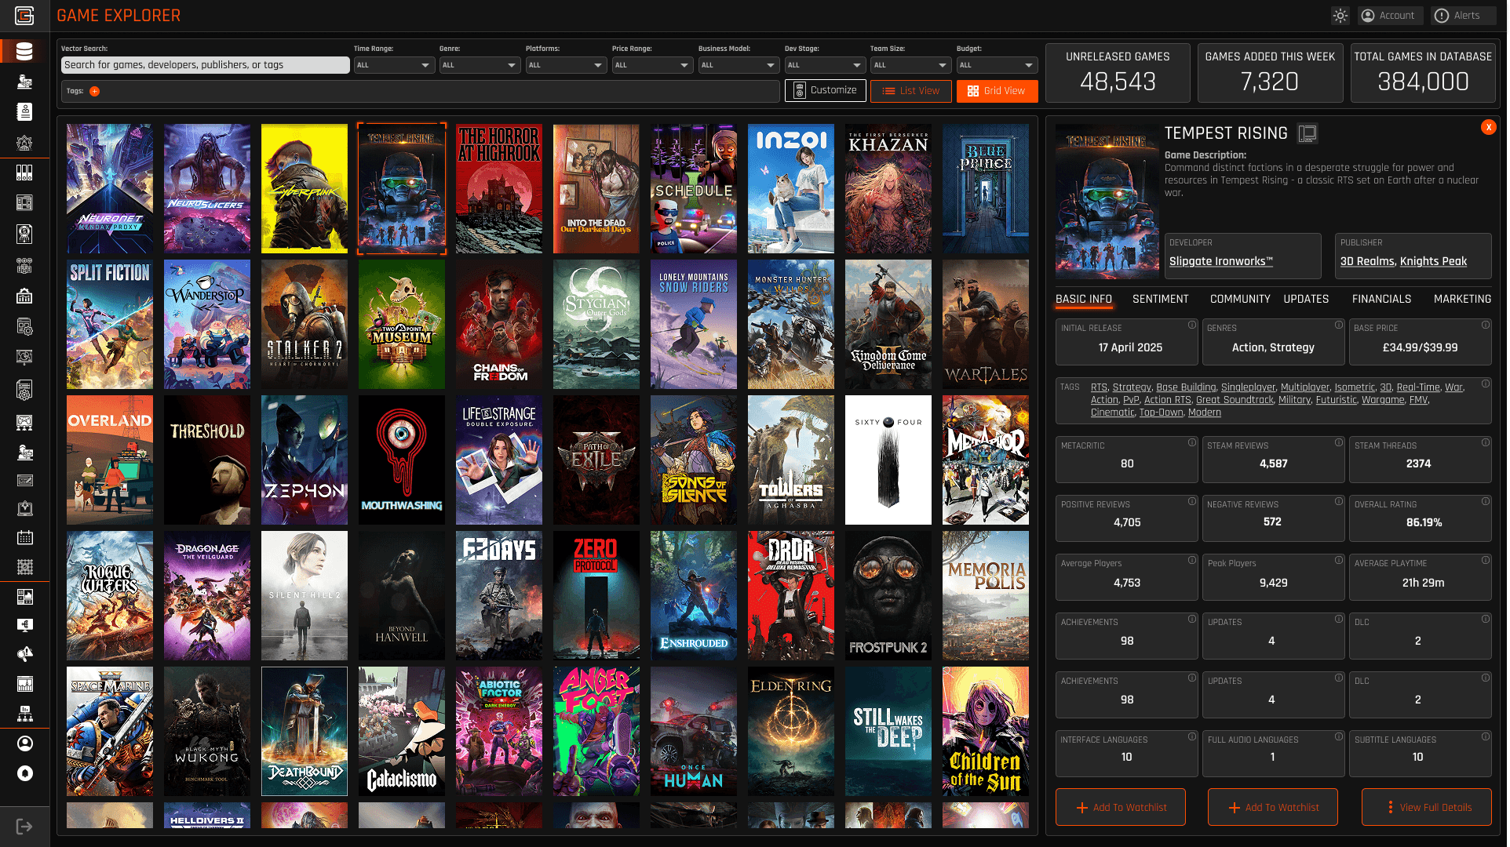Select the Frostpunk 2 game thumbnail

(888, 595)
